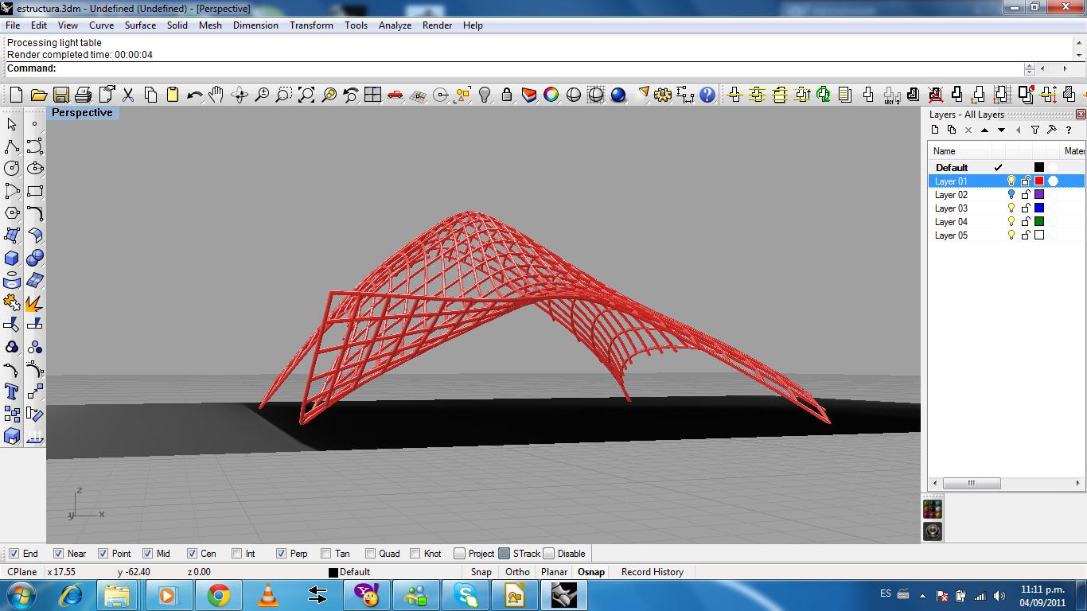Enable the Quad object snap
The width and height of the screenshot is (1087, 611).
coord(371,553)
